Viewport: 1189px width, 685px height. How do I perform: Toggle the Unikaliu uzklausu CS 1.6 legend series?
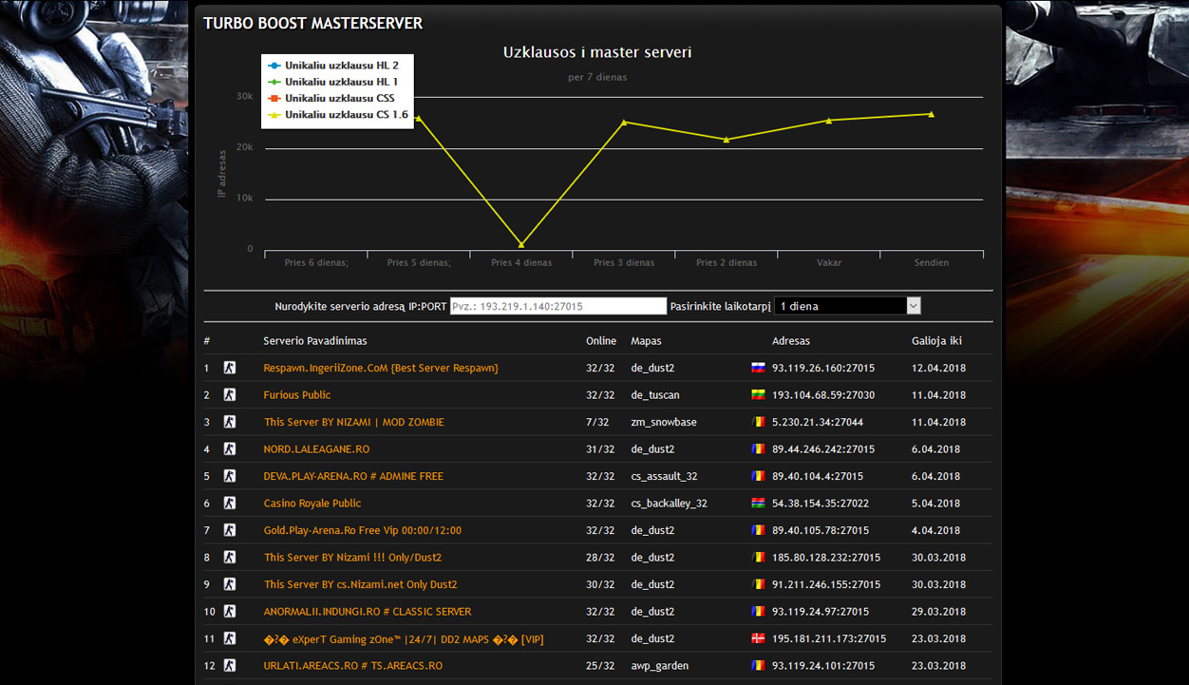[337, 114]
